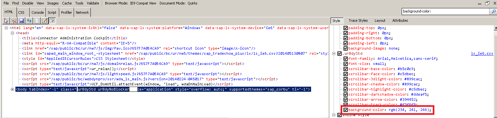Select the Attributes sub-tab
This screenshot has height=118, width=497.
tap(400, 20)
